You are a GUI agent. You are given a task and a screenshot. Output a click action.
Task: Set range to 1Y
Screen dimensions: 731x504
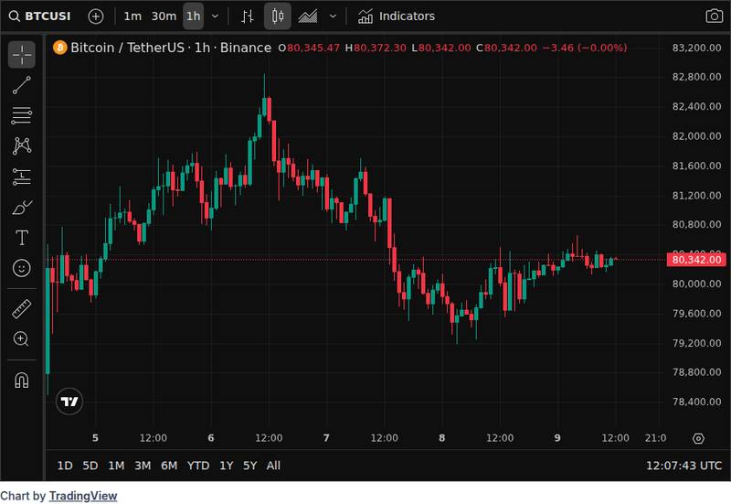click(226, 466)
